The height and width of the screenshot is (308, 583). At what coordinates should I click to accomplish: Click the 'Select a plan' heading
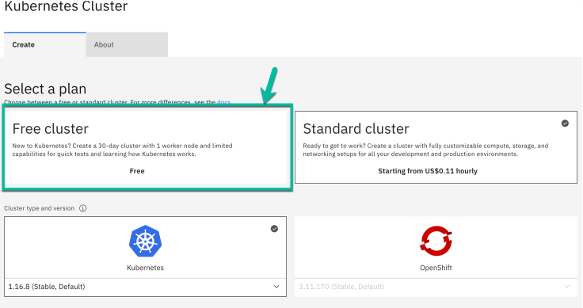(45, 89)
